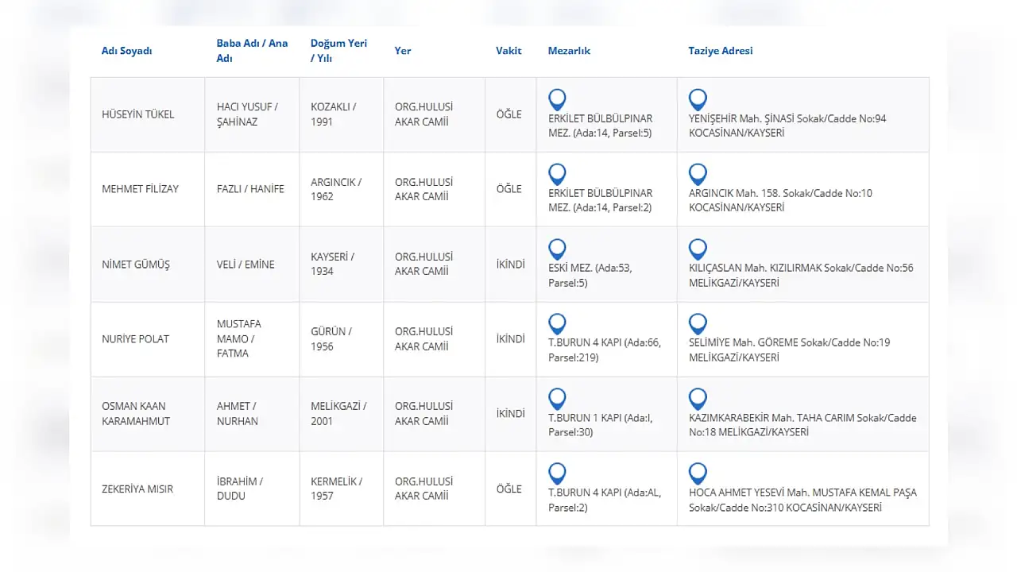Select the Taziye Adresi column header
Viewport: 1017px width, 572px height.
click(720, 51)
